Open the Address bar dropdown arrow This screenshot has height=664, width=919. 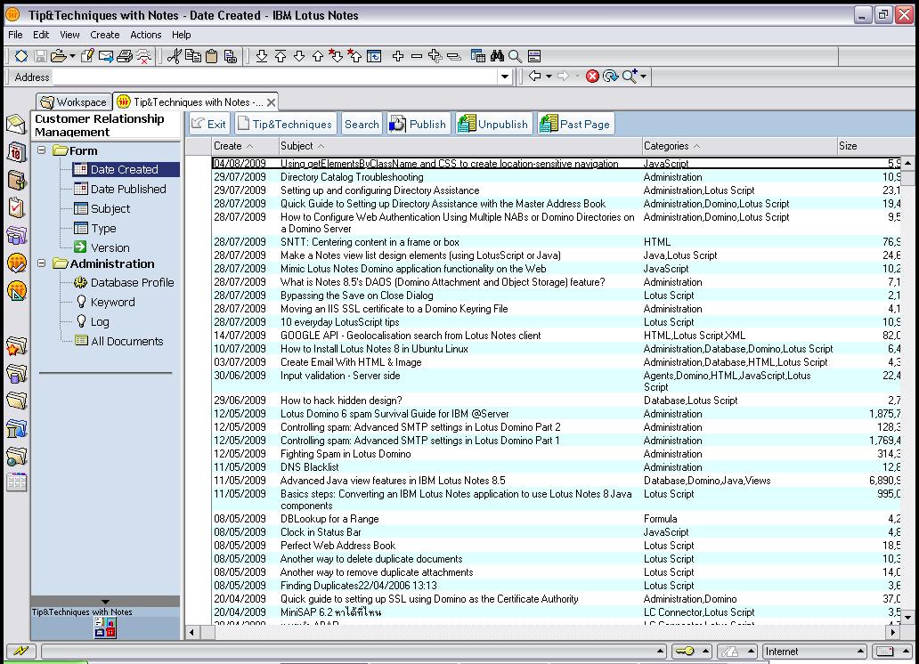[x=505, y=77]
